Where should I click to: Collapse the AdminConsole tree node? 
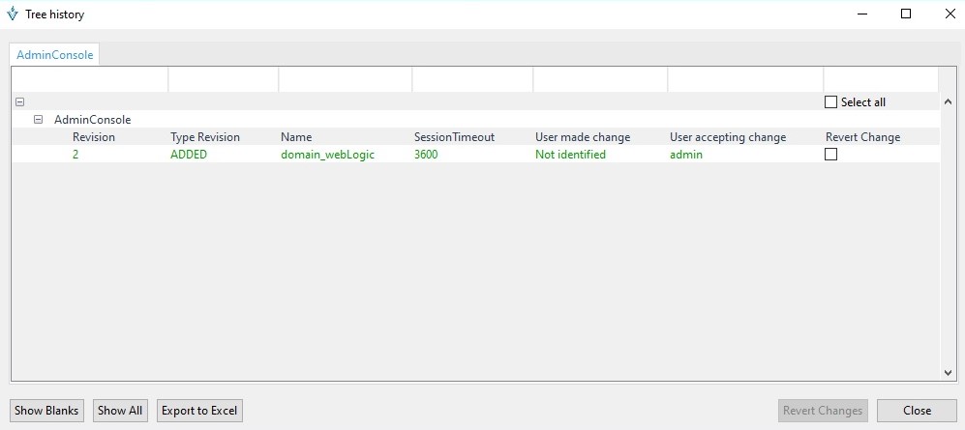tap(39, 120)
